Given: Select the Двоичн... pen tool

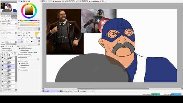Looking at the screenshot, I should point(25,41).
